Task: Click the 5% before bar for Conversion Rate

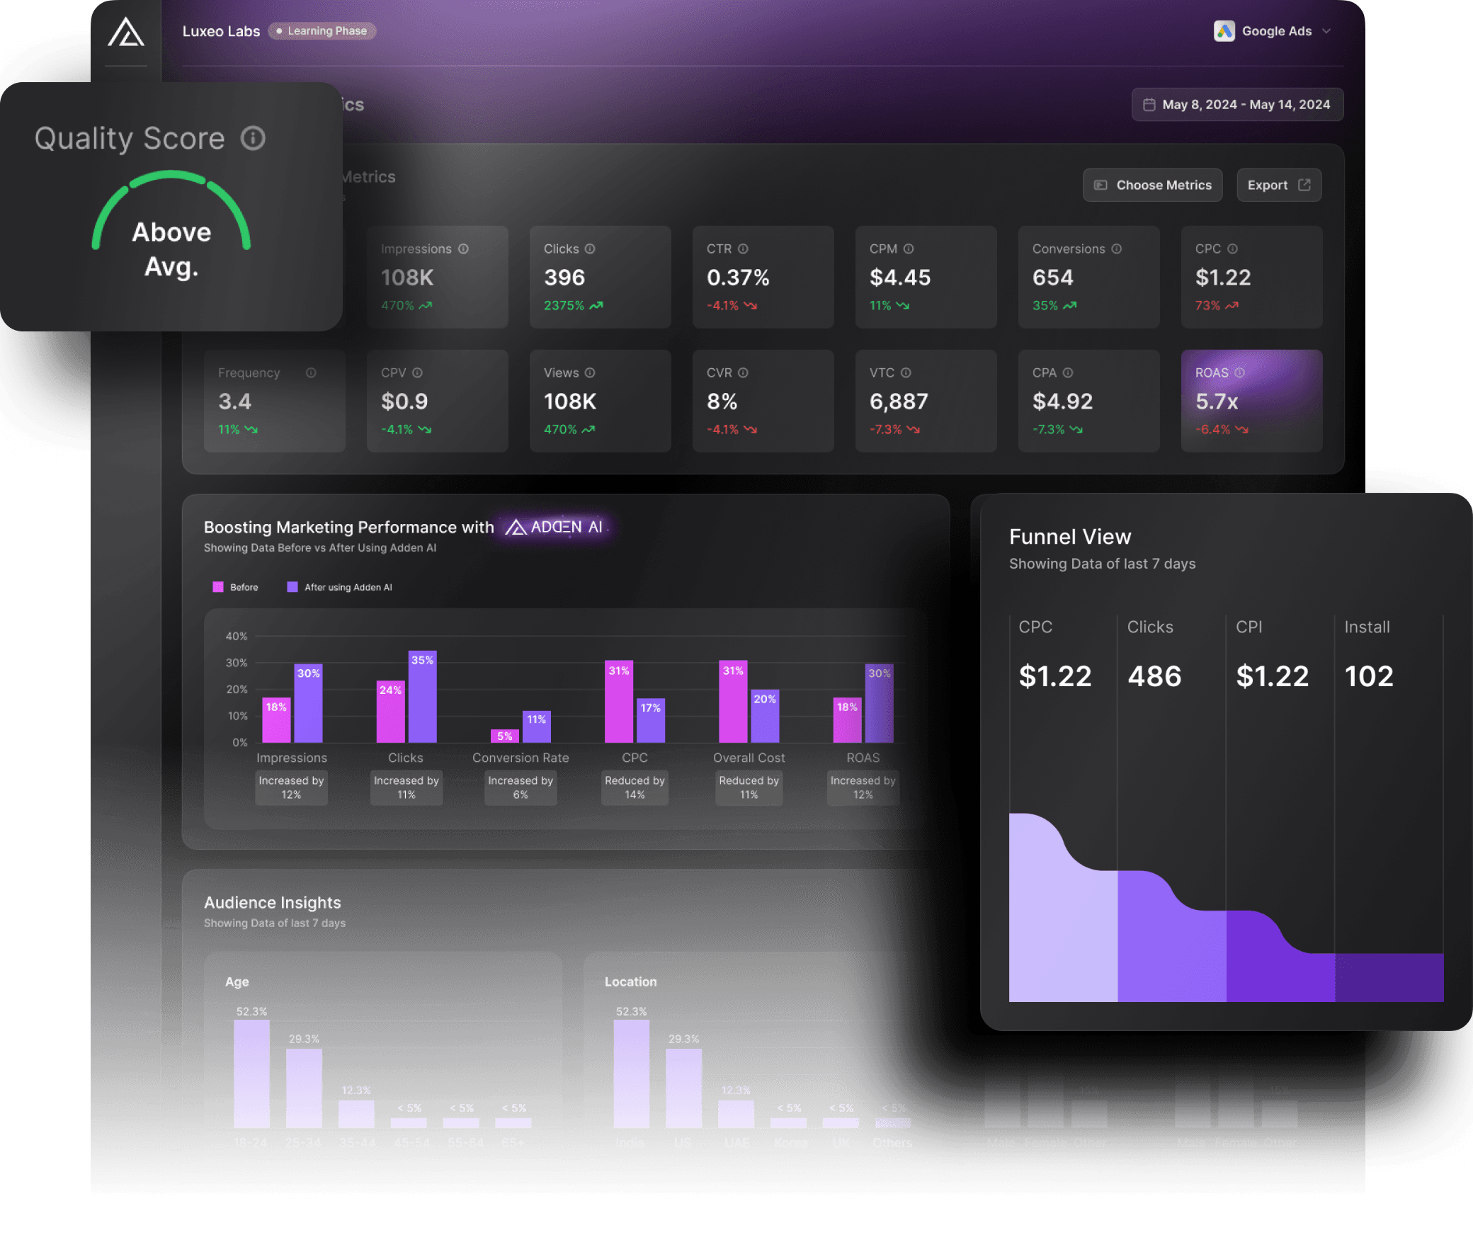Action: click(x=504, y=736)
